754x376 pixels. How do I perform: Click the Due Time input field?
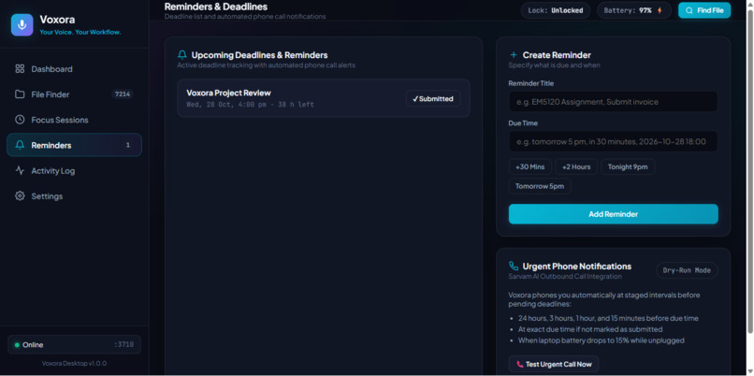[x=613, y=141]
